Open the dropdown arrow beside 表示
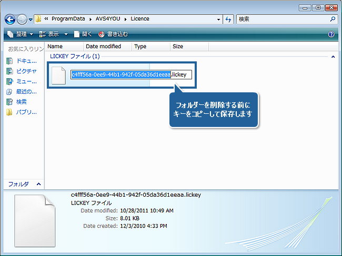The width and height of the screenshot is (342, 256). click(66, 34)
